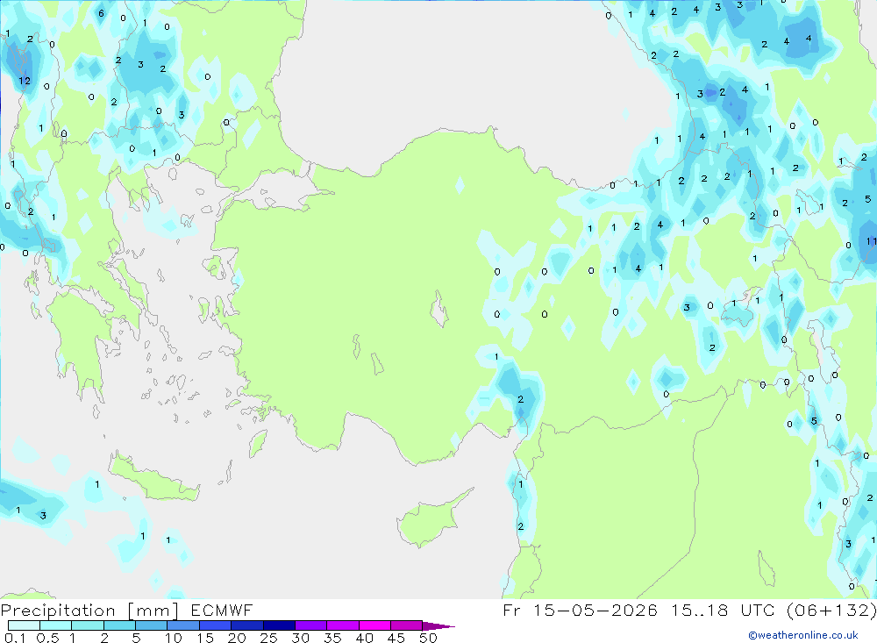The height and width of the screenshot is (643, 877).
Task: Click the legend label "45"
Action: pos(396,638)
